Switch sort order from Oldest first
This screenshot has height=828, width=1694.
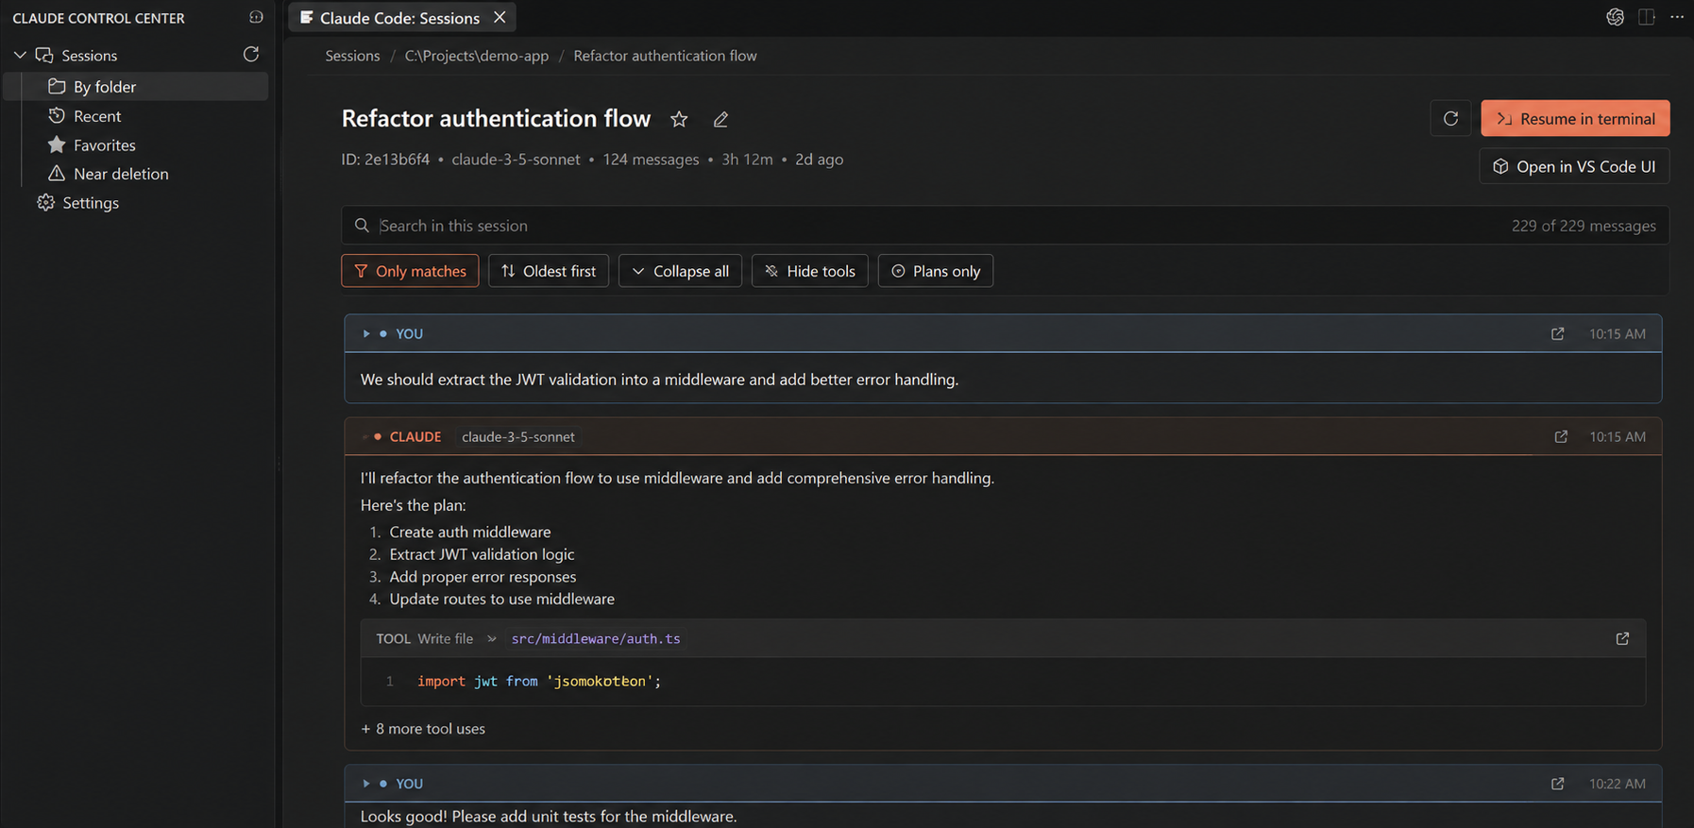[x=549, y=271]
